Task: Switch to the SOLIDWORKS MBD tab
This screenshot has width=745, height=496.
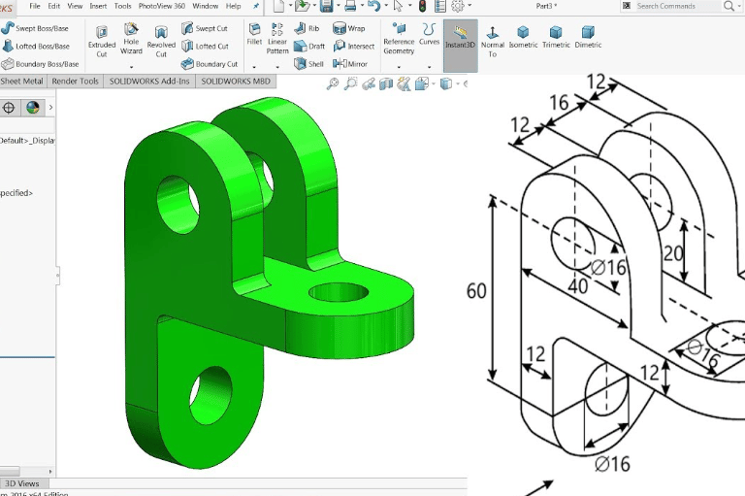Action: pos(236,82)
